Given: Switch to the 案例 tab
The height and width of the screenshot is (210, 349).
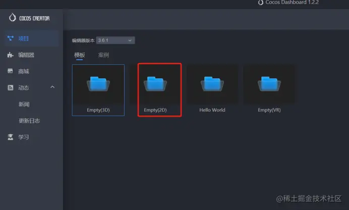Looking at the screenshot, I should click(103, 55).
